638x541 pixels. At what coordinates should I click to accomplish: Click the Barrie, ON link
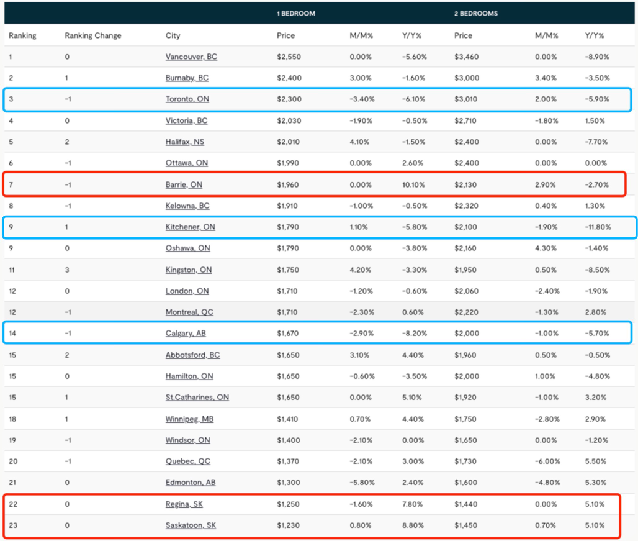point(184,184)
